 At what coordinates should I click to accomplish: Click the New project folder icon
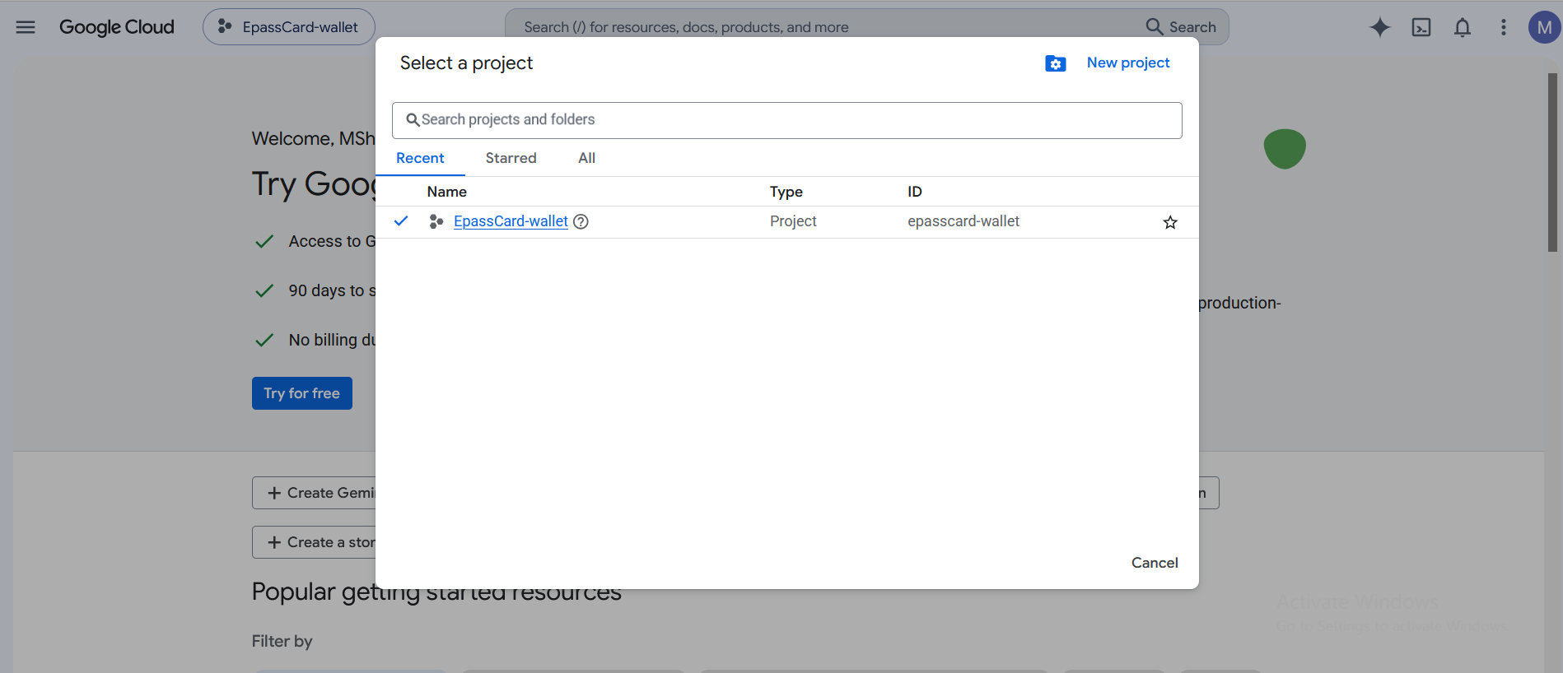click(x=1056, y=63)
